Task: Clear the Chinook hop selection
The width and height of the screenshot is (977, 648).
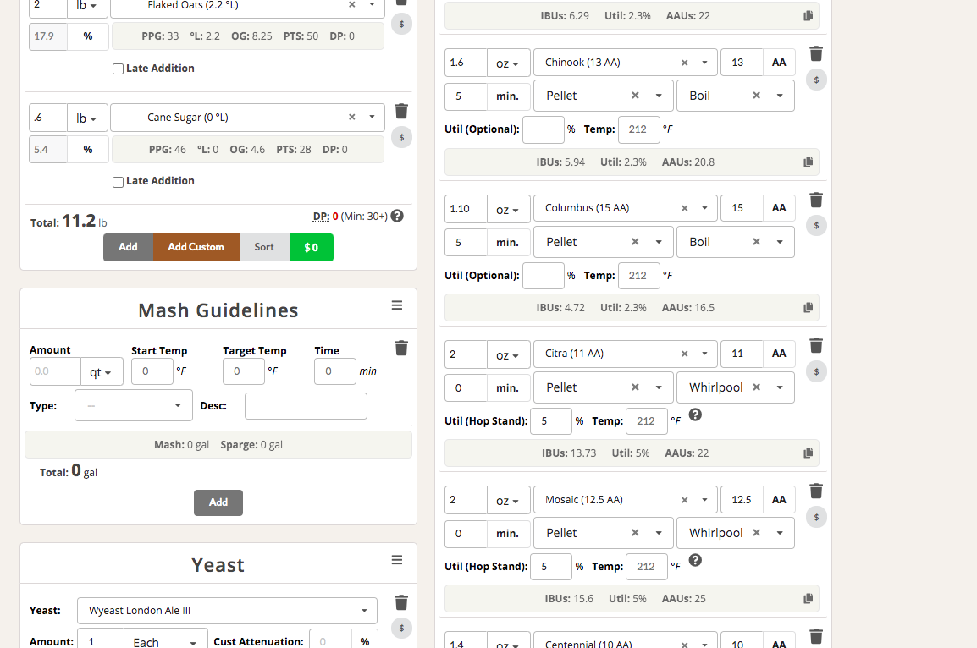Action: (685, 63)
